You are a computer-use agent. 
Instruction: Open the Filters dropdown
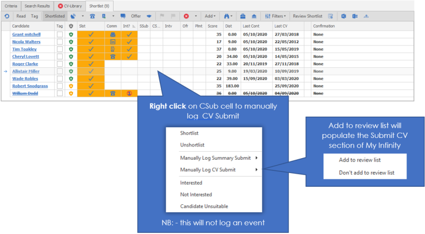[x=276, y=16]
